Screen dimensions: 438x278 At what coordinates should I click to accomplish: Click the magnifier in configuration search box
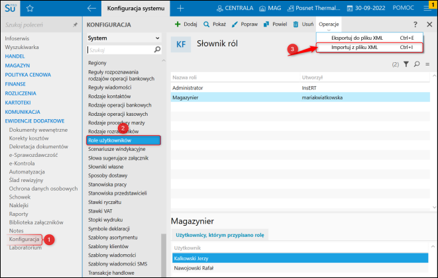pos(157,50)
